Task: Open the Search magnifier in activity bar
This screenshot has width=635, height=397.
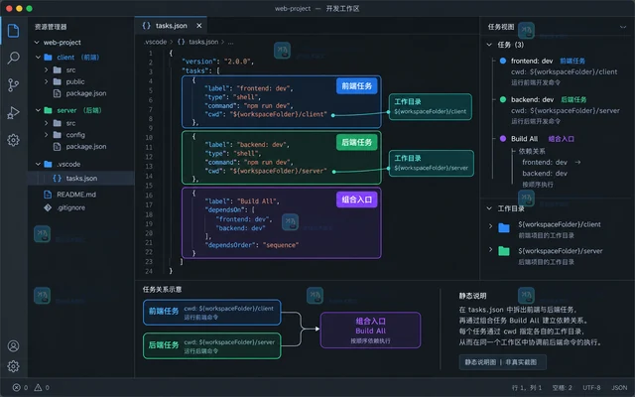Action: 13,58
